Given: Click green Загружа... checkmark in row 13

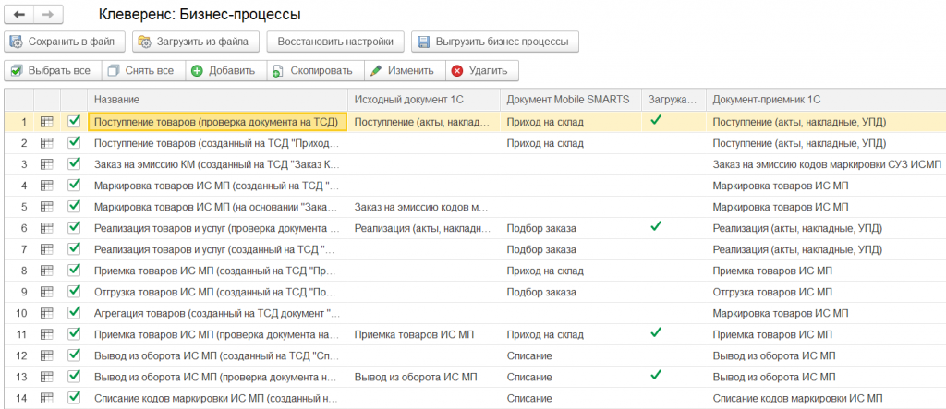Looking at the screenshot, I should 657,375.
